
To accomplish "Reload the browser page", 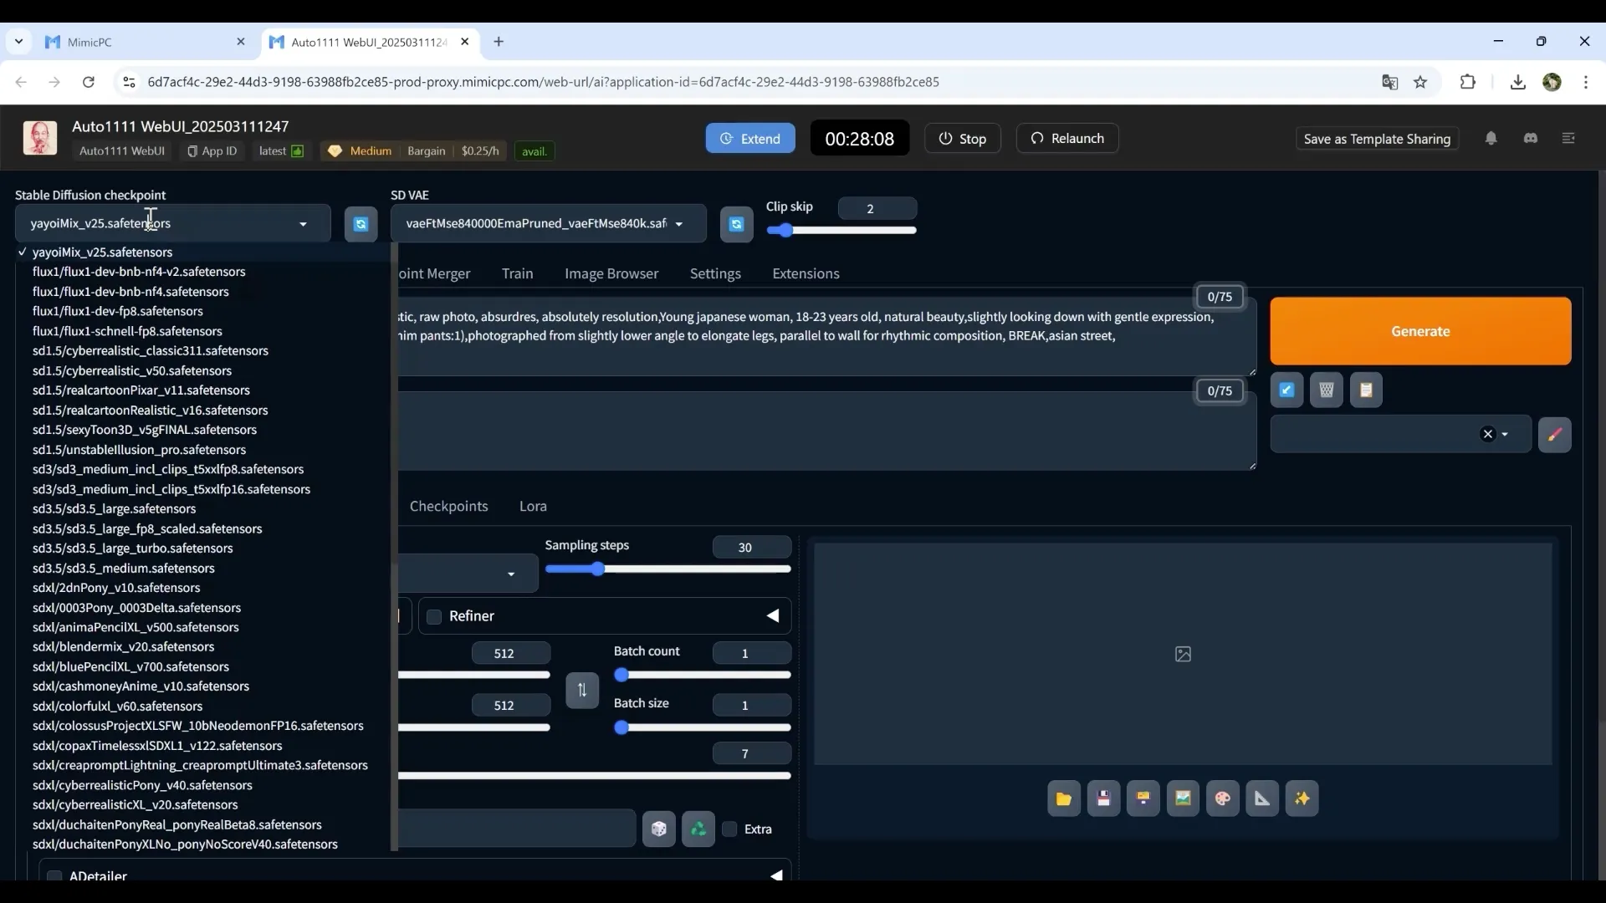I will click(x=89, y=82).
